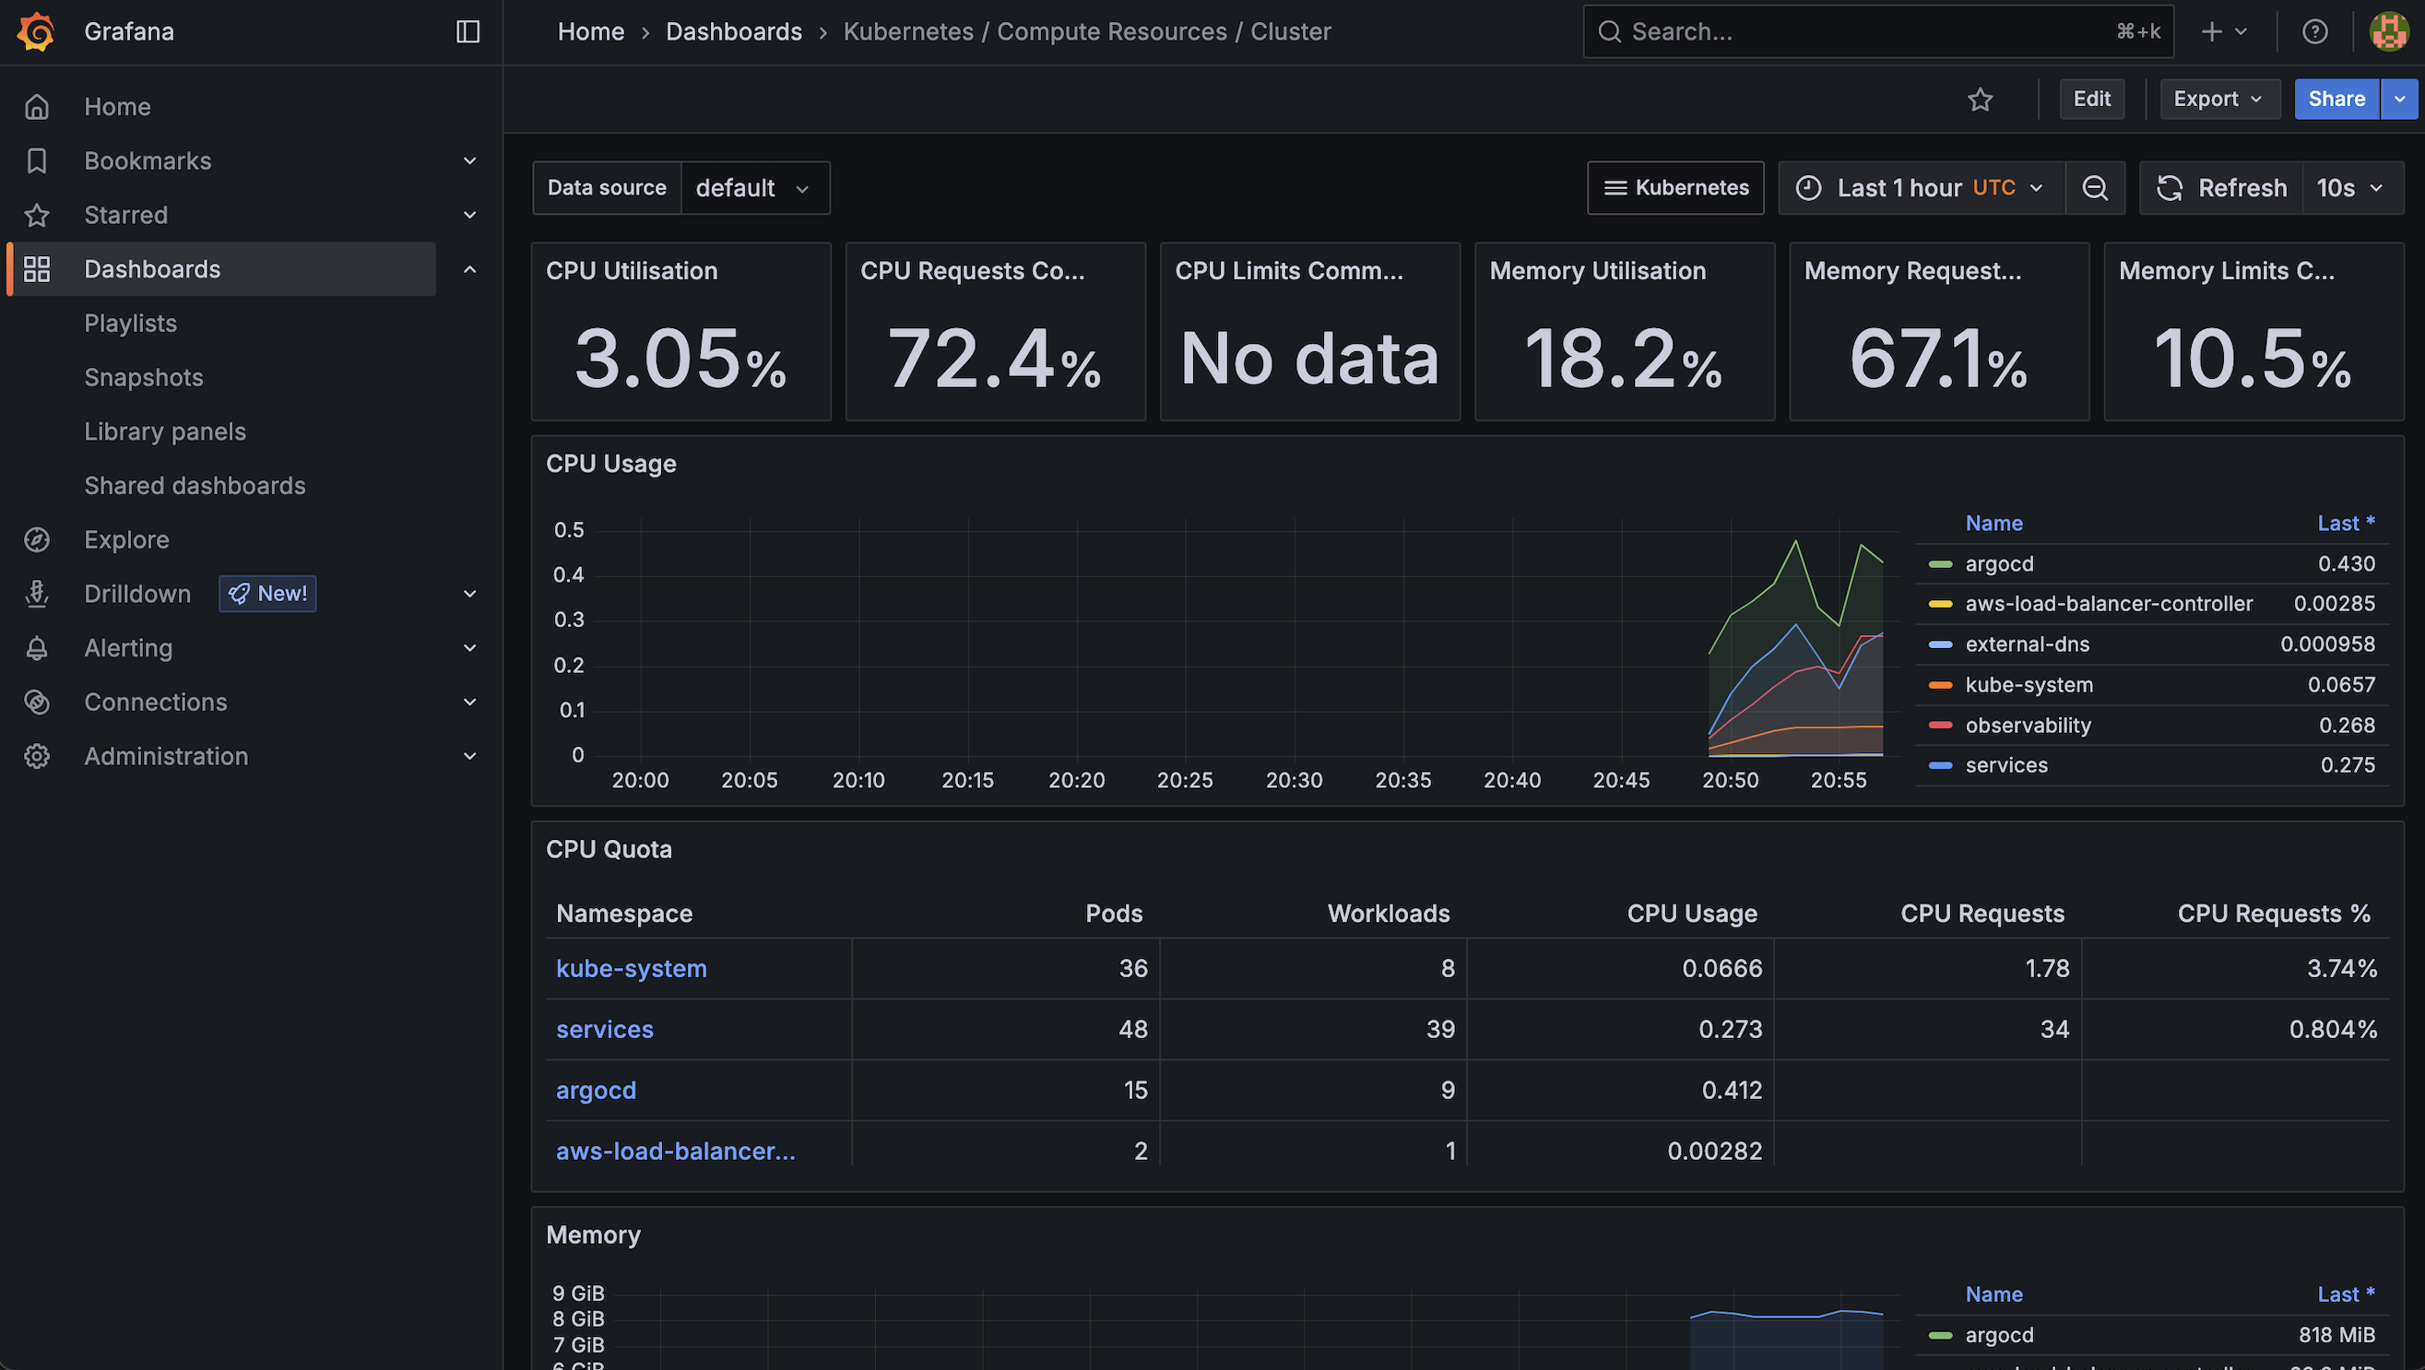Click the Administration gear icon
The height and width of the screenshot is (1370, 2425).
coord(37,756)
